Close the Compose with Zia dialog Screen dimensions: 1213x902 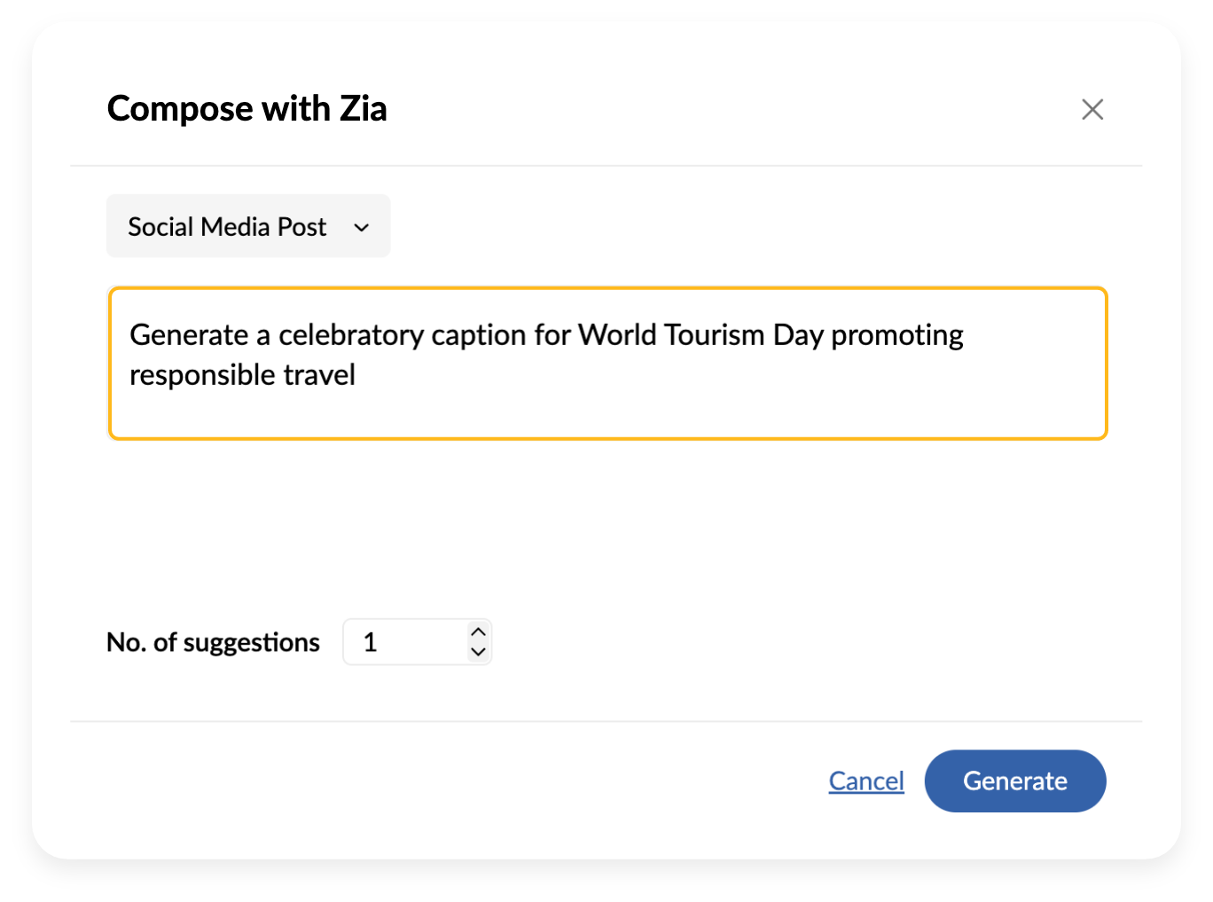tap(1092, 109)
